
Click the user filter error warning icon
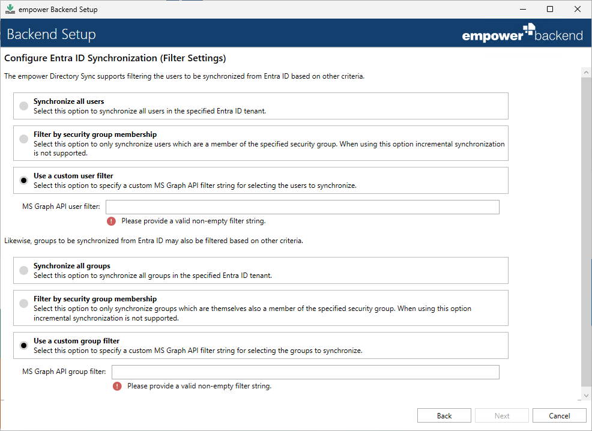pyautogui.click(x=111, y=221)
